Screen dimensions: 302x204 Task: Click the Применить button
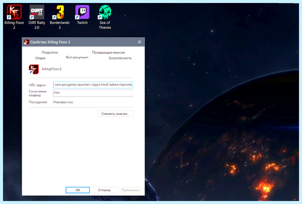pyautogui.click(x=130, y=190)
